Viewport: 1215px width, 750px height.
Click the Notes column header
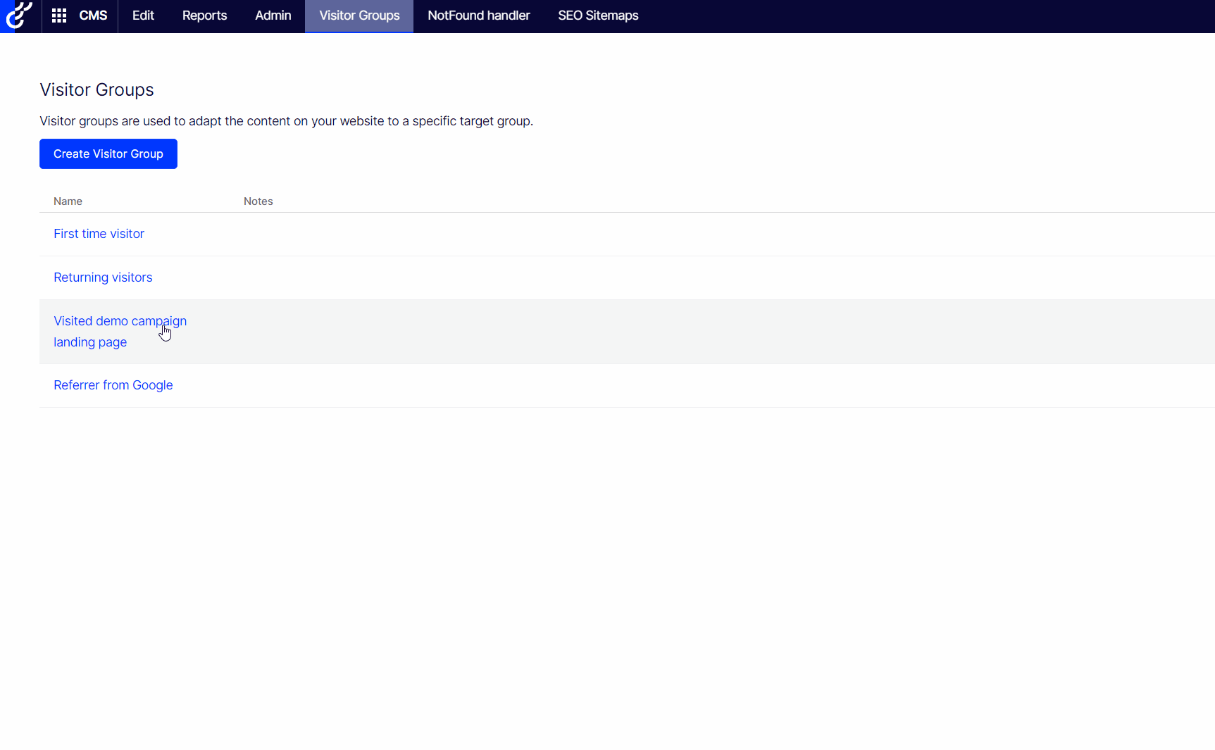[258, 201]
